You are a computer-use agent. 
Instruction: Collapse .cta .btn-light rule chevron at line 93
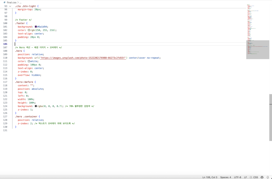[10, 6]
